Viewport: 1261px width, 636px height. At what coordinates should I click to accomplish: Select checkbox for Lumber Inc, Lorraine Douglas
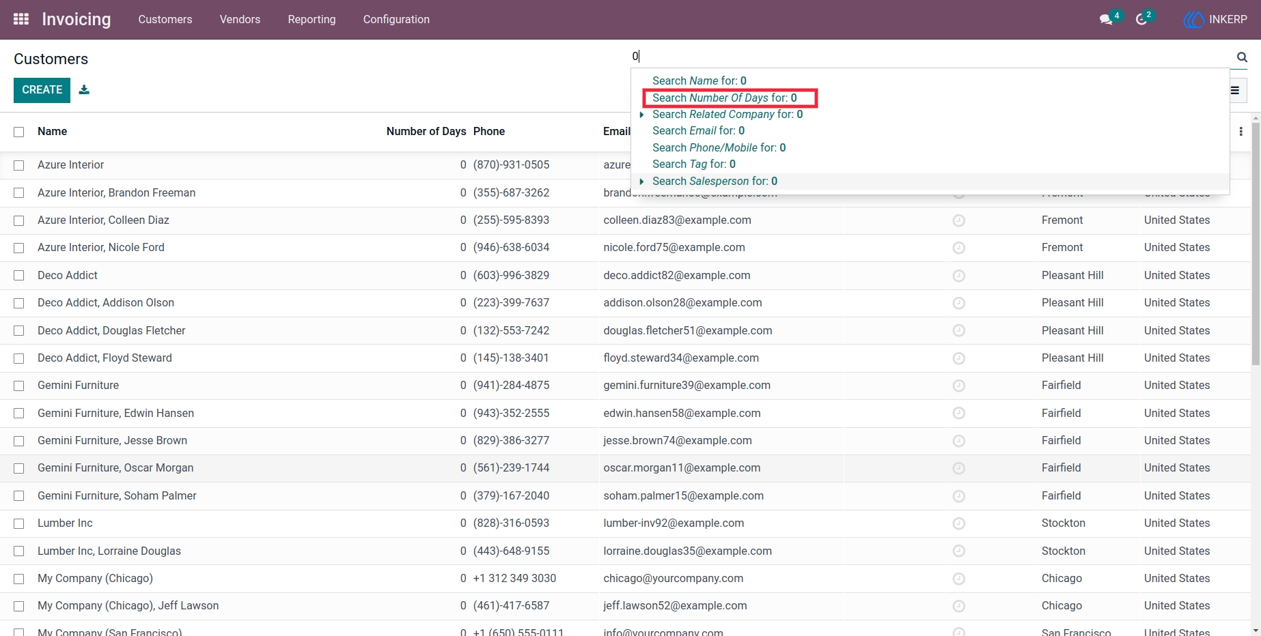tap(19, 551)
